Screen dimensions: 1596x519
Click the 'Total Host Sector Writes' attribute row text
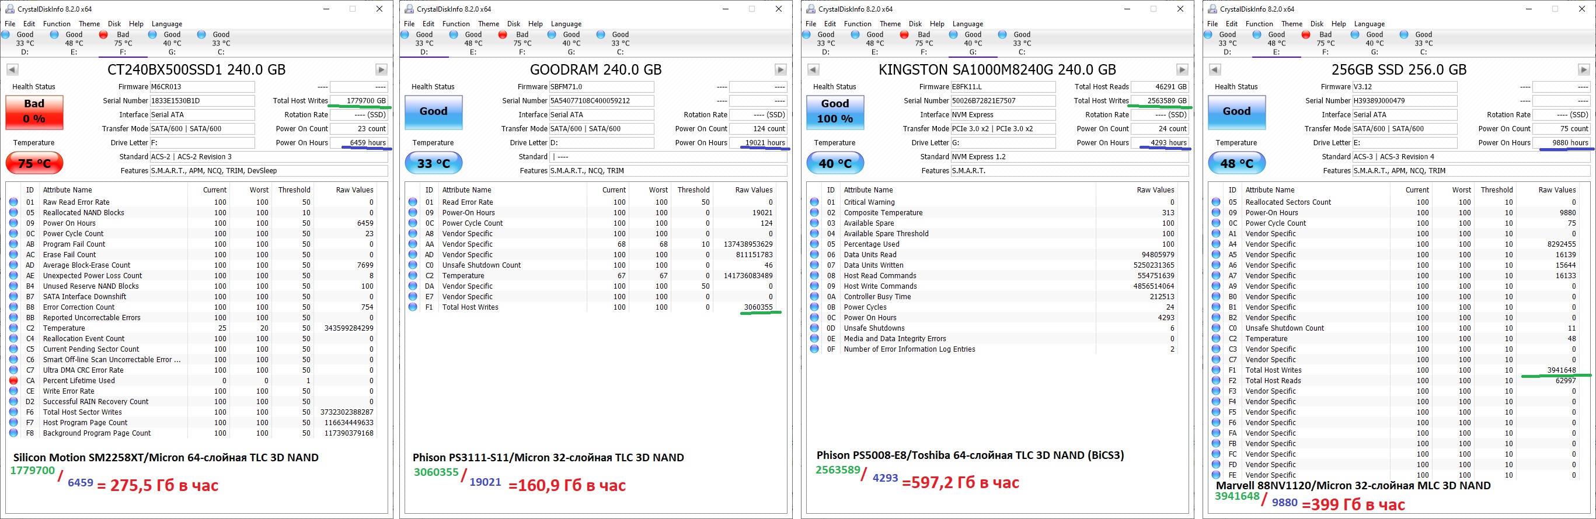(x=82, y=412)
